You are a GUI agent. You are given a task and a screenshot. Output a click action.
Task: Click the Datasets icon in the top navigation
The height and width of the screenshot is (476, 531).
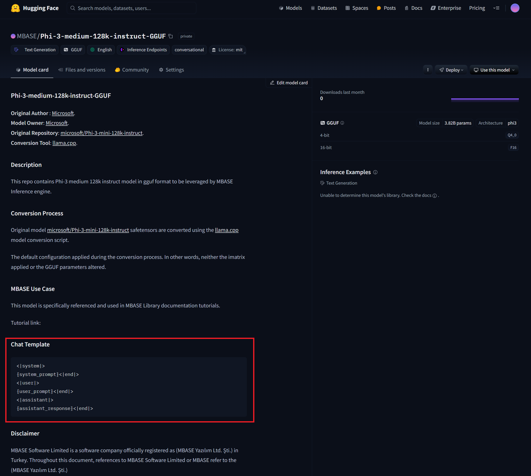313,8
